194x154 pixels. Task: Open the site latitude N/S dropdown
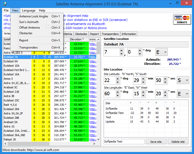coord(183,80)
